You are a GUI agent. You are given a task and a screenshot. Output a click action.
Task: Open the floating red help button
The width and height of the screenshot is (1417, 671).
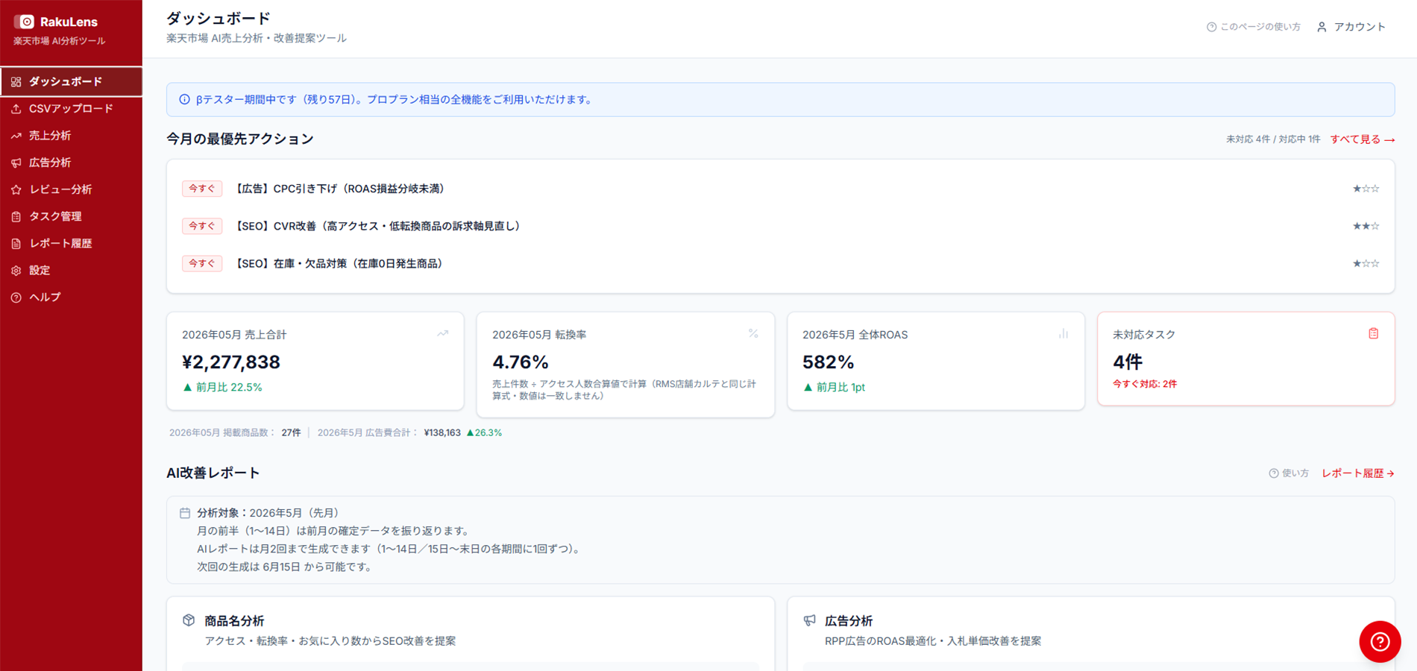pos(1380,641)
